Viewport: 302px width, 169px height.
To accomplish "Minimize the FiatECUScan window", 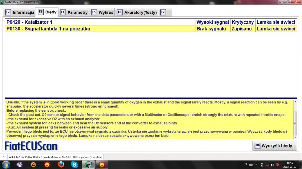I will pos(282,2).
